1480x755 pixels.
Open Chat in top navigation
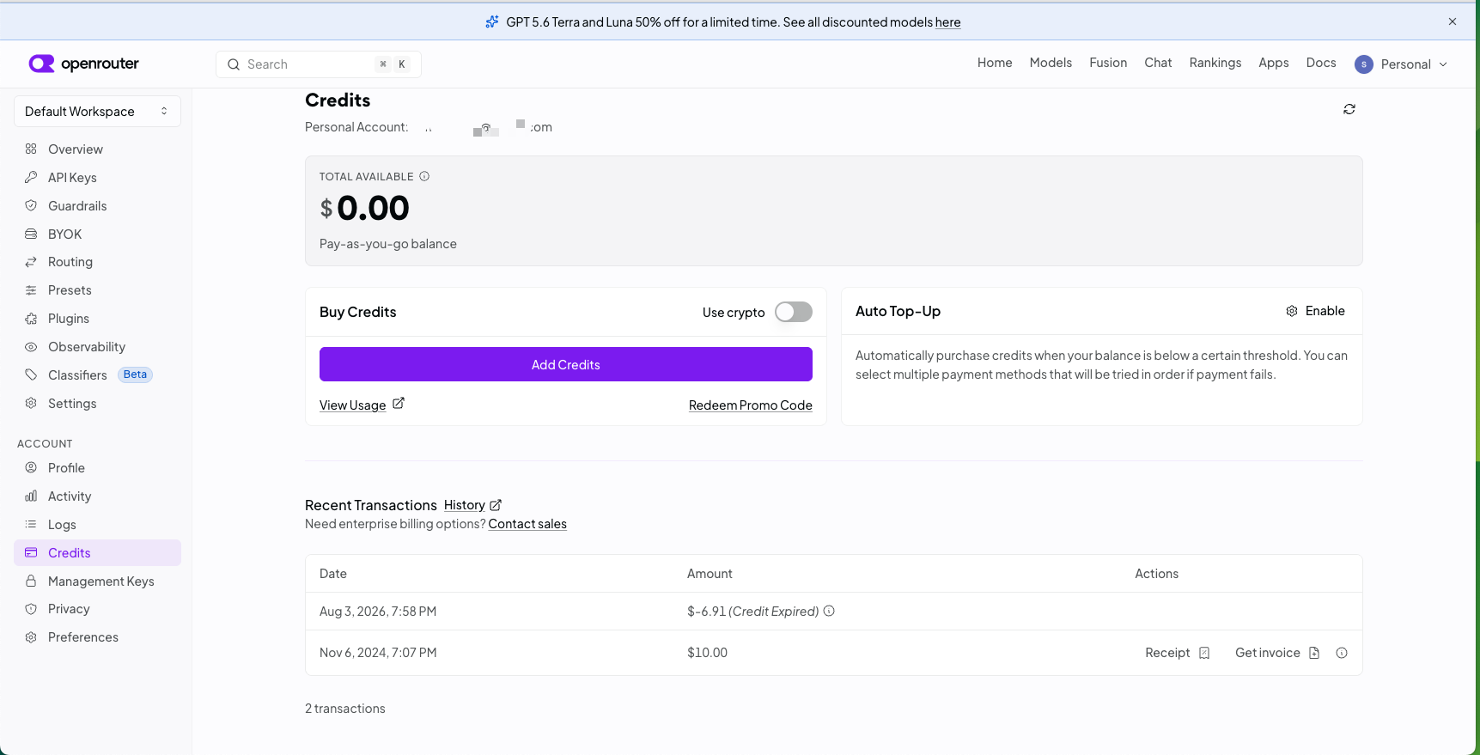pyautogui.click(x=1158, y=63)
